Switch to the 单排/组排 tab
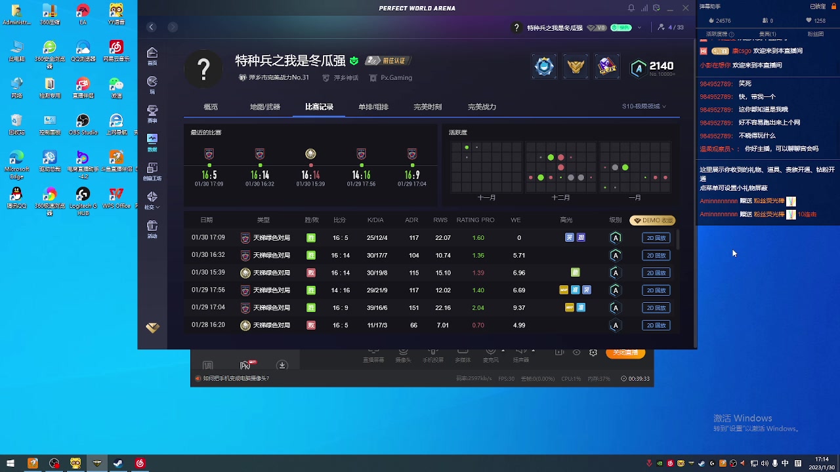 point(373,107)
